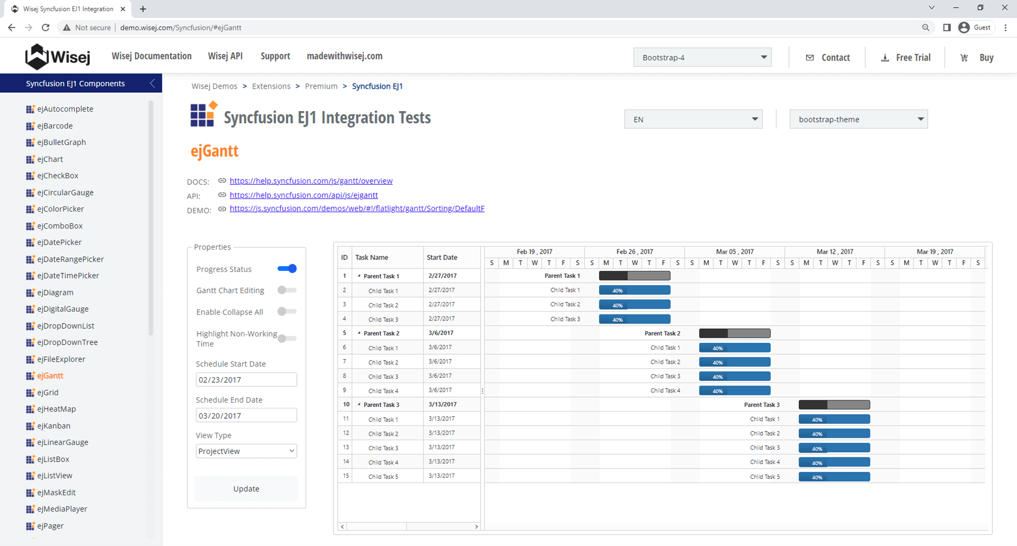Viewport: 1017px width, 546px height.
Task: Open the Wisej Documentation menu item
Action: tap(151, 56)
